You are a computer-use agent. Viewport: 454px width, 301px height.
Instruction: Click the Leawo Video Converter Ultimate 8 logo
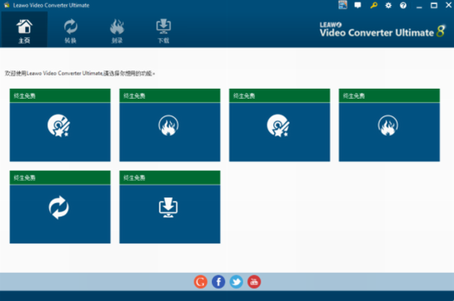tap(382, 30)
